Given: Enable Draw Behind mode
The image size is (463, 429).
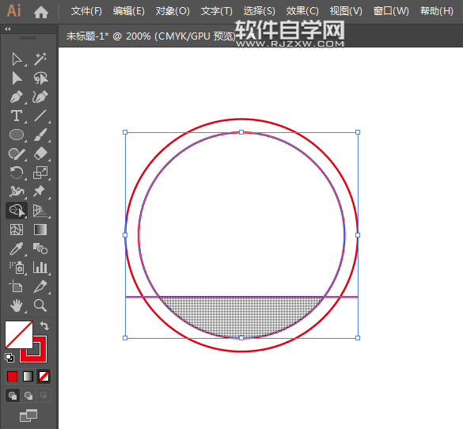Looking at the screenshot, I should pyautogui.click(x=28, y=396).
